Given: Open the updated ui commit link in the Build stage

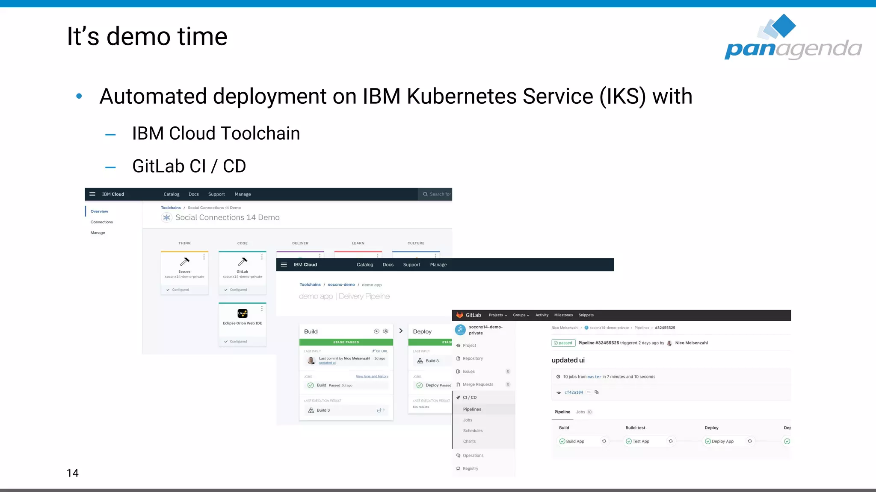Looking at the screenshot, I should pos(327,363).
